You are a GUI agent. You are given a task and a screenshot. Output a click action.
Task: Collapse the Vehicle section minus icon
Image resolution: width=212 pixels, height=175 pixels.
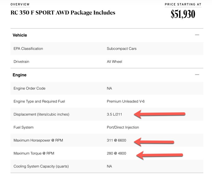click(197, 35)
